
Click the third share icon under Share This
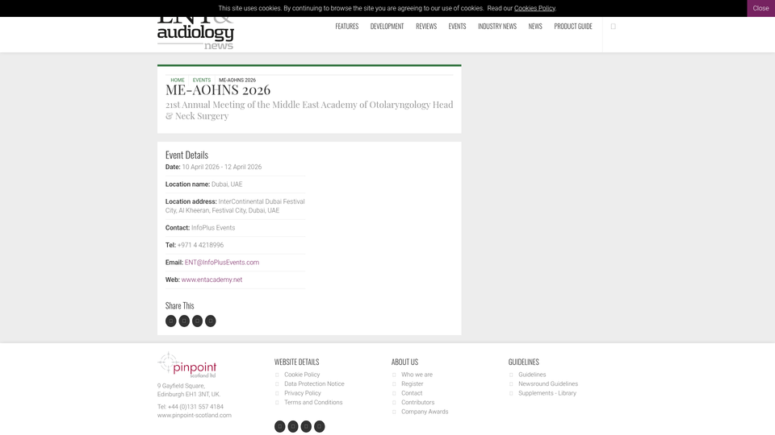tap(197, 321)
